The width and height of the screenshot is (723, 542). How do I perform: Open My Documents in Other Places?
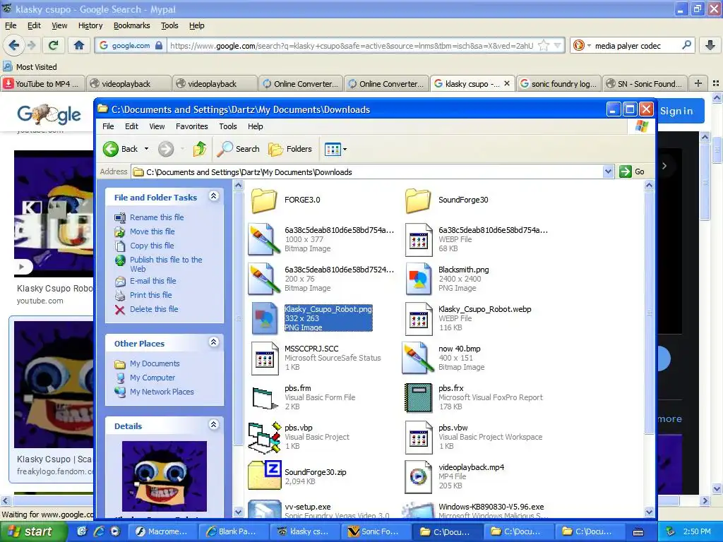155,363
